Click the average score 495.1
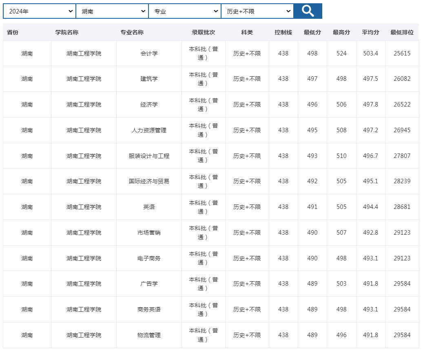Image resolution: width=423 pixels, height=351 pixels. pyautogui.click(x=370, y=181)
